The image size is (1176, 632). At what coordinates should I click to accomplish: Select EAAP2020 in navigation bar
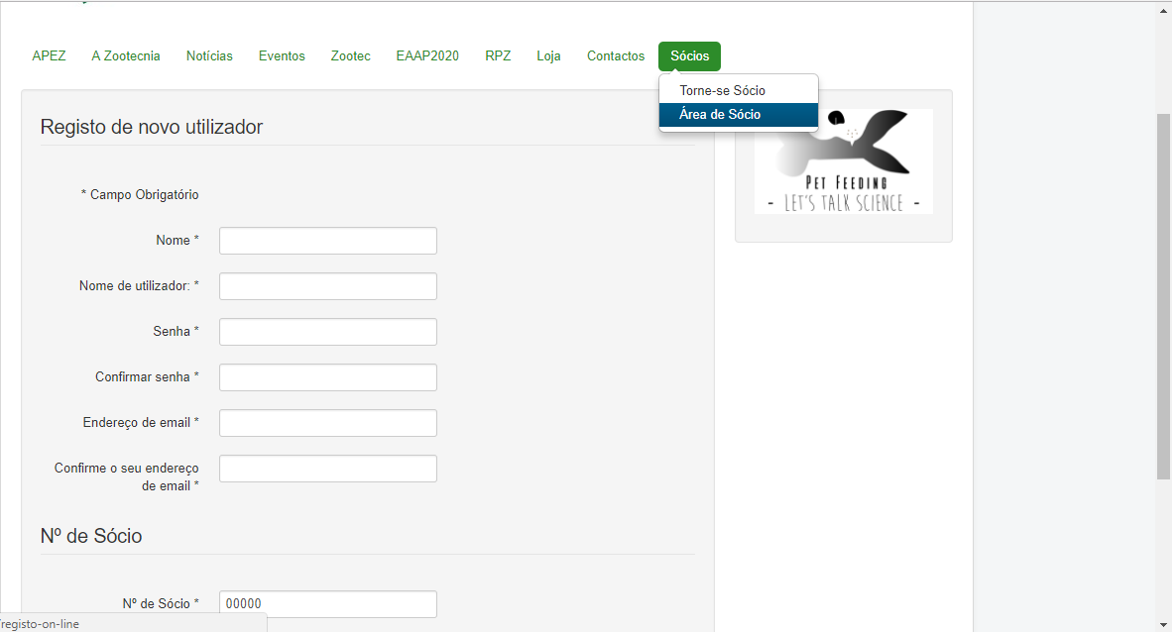tap(427, 56)
